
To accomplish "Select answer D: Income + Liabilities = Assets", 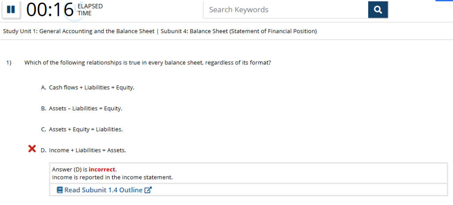I will tap(87, 150).
